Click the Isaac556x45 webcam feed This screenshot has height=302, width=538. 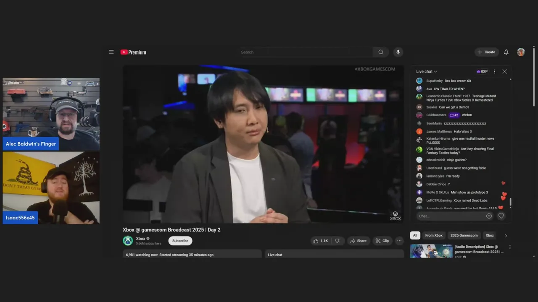pyautogui.click(x=51, y=188)
